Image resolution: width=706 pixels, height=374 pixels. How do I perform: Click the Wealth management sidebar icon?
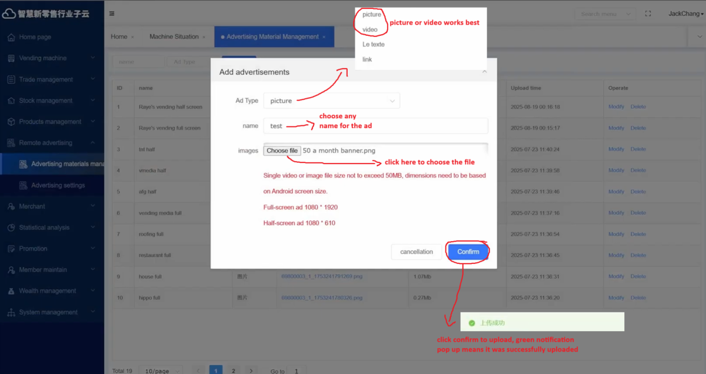(11, 291)
